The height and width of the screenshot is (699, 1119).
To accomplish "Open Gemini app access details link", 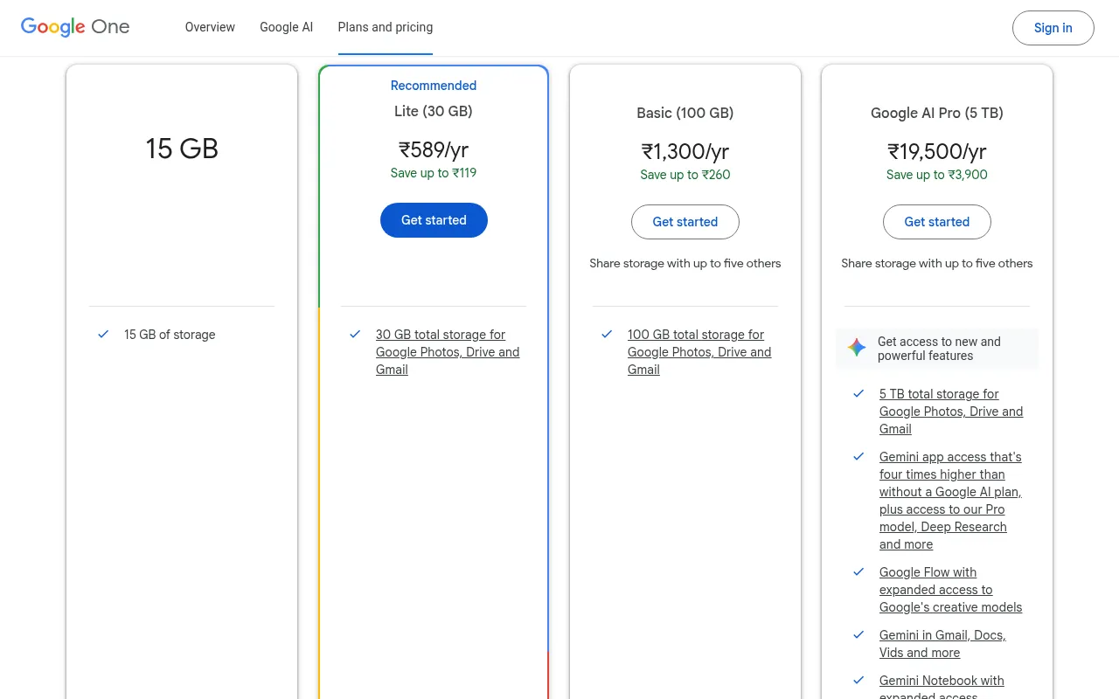I will (950, 501).
